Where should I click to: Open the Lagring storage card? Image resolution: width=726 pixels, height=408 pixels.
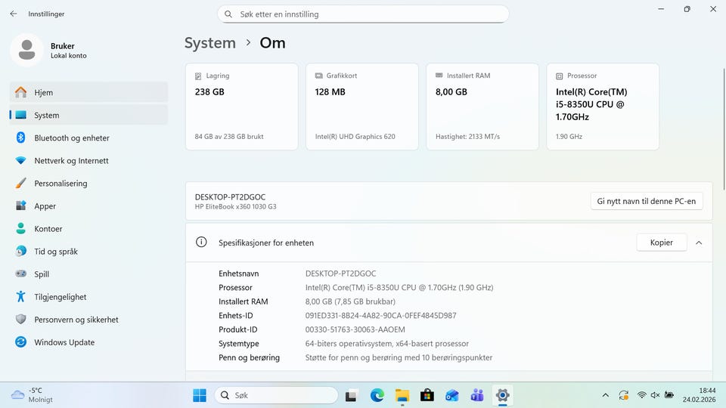click(x=241, y=107)
